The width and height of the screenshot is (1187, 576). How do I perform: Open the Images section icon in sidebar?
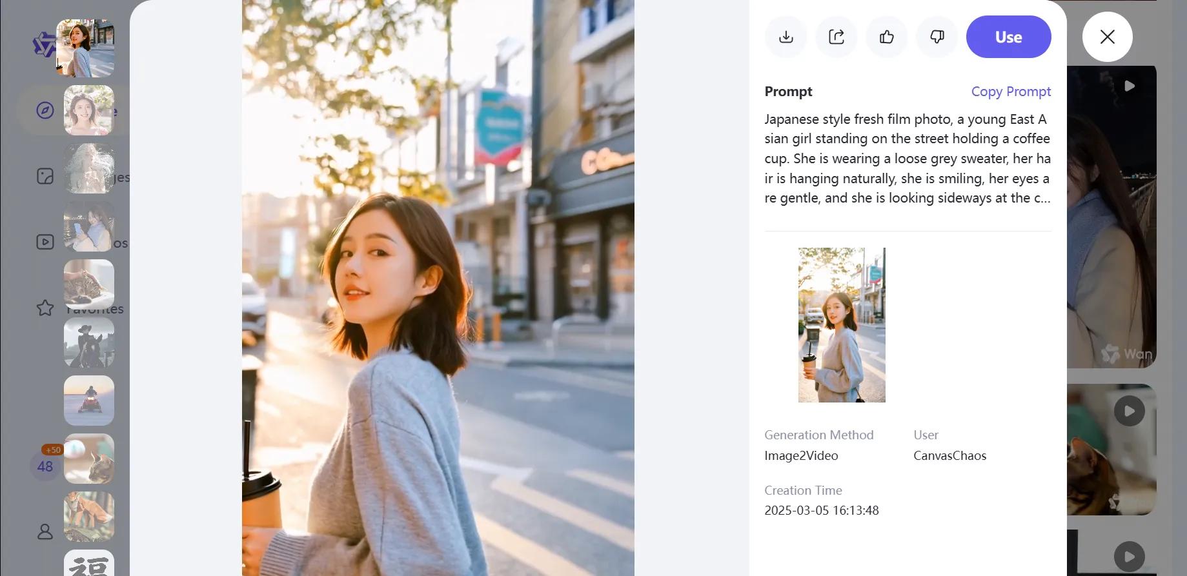click(x=45, y=176)
